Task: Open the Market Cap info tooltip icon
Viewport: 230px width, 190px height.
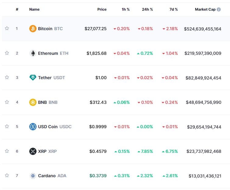Action: point(219,9)
